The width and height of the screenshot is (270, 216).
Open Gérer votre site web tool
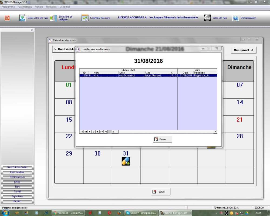22,18
